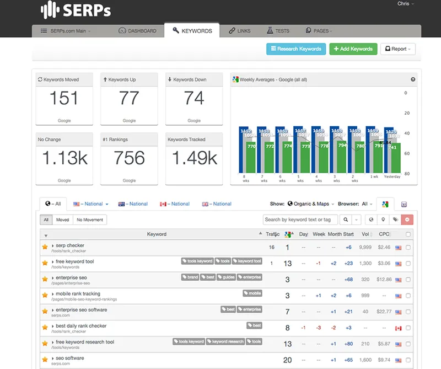Open the Chris user menu
The width and height of the screenshot is (441, 369).
(x=405, y=4)
